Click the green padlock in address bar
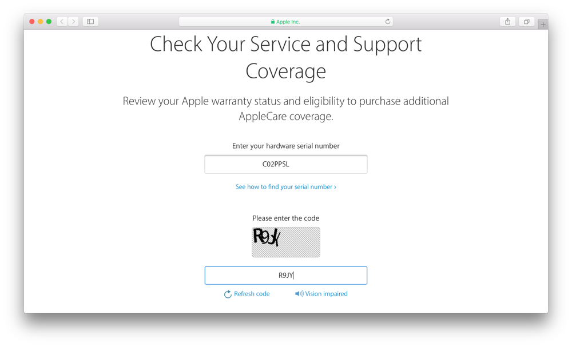The width and height of the screenshot is (572, 347). [x=272, y=22]
